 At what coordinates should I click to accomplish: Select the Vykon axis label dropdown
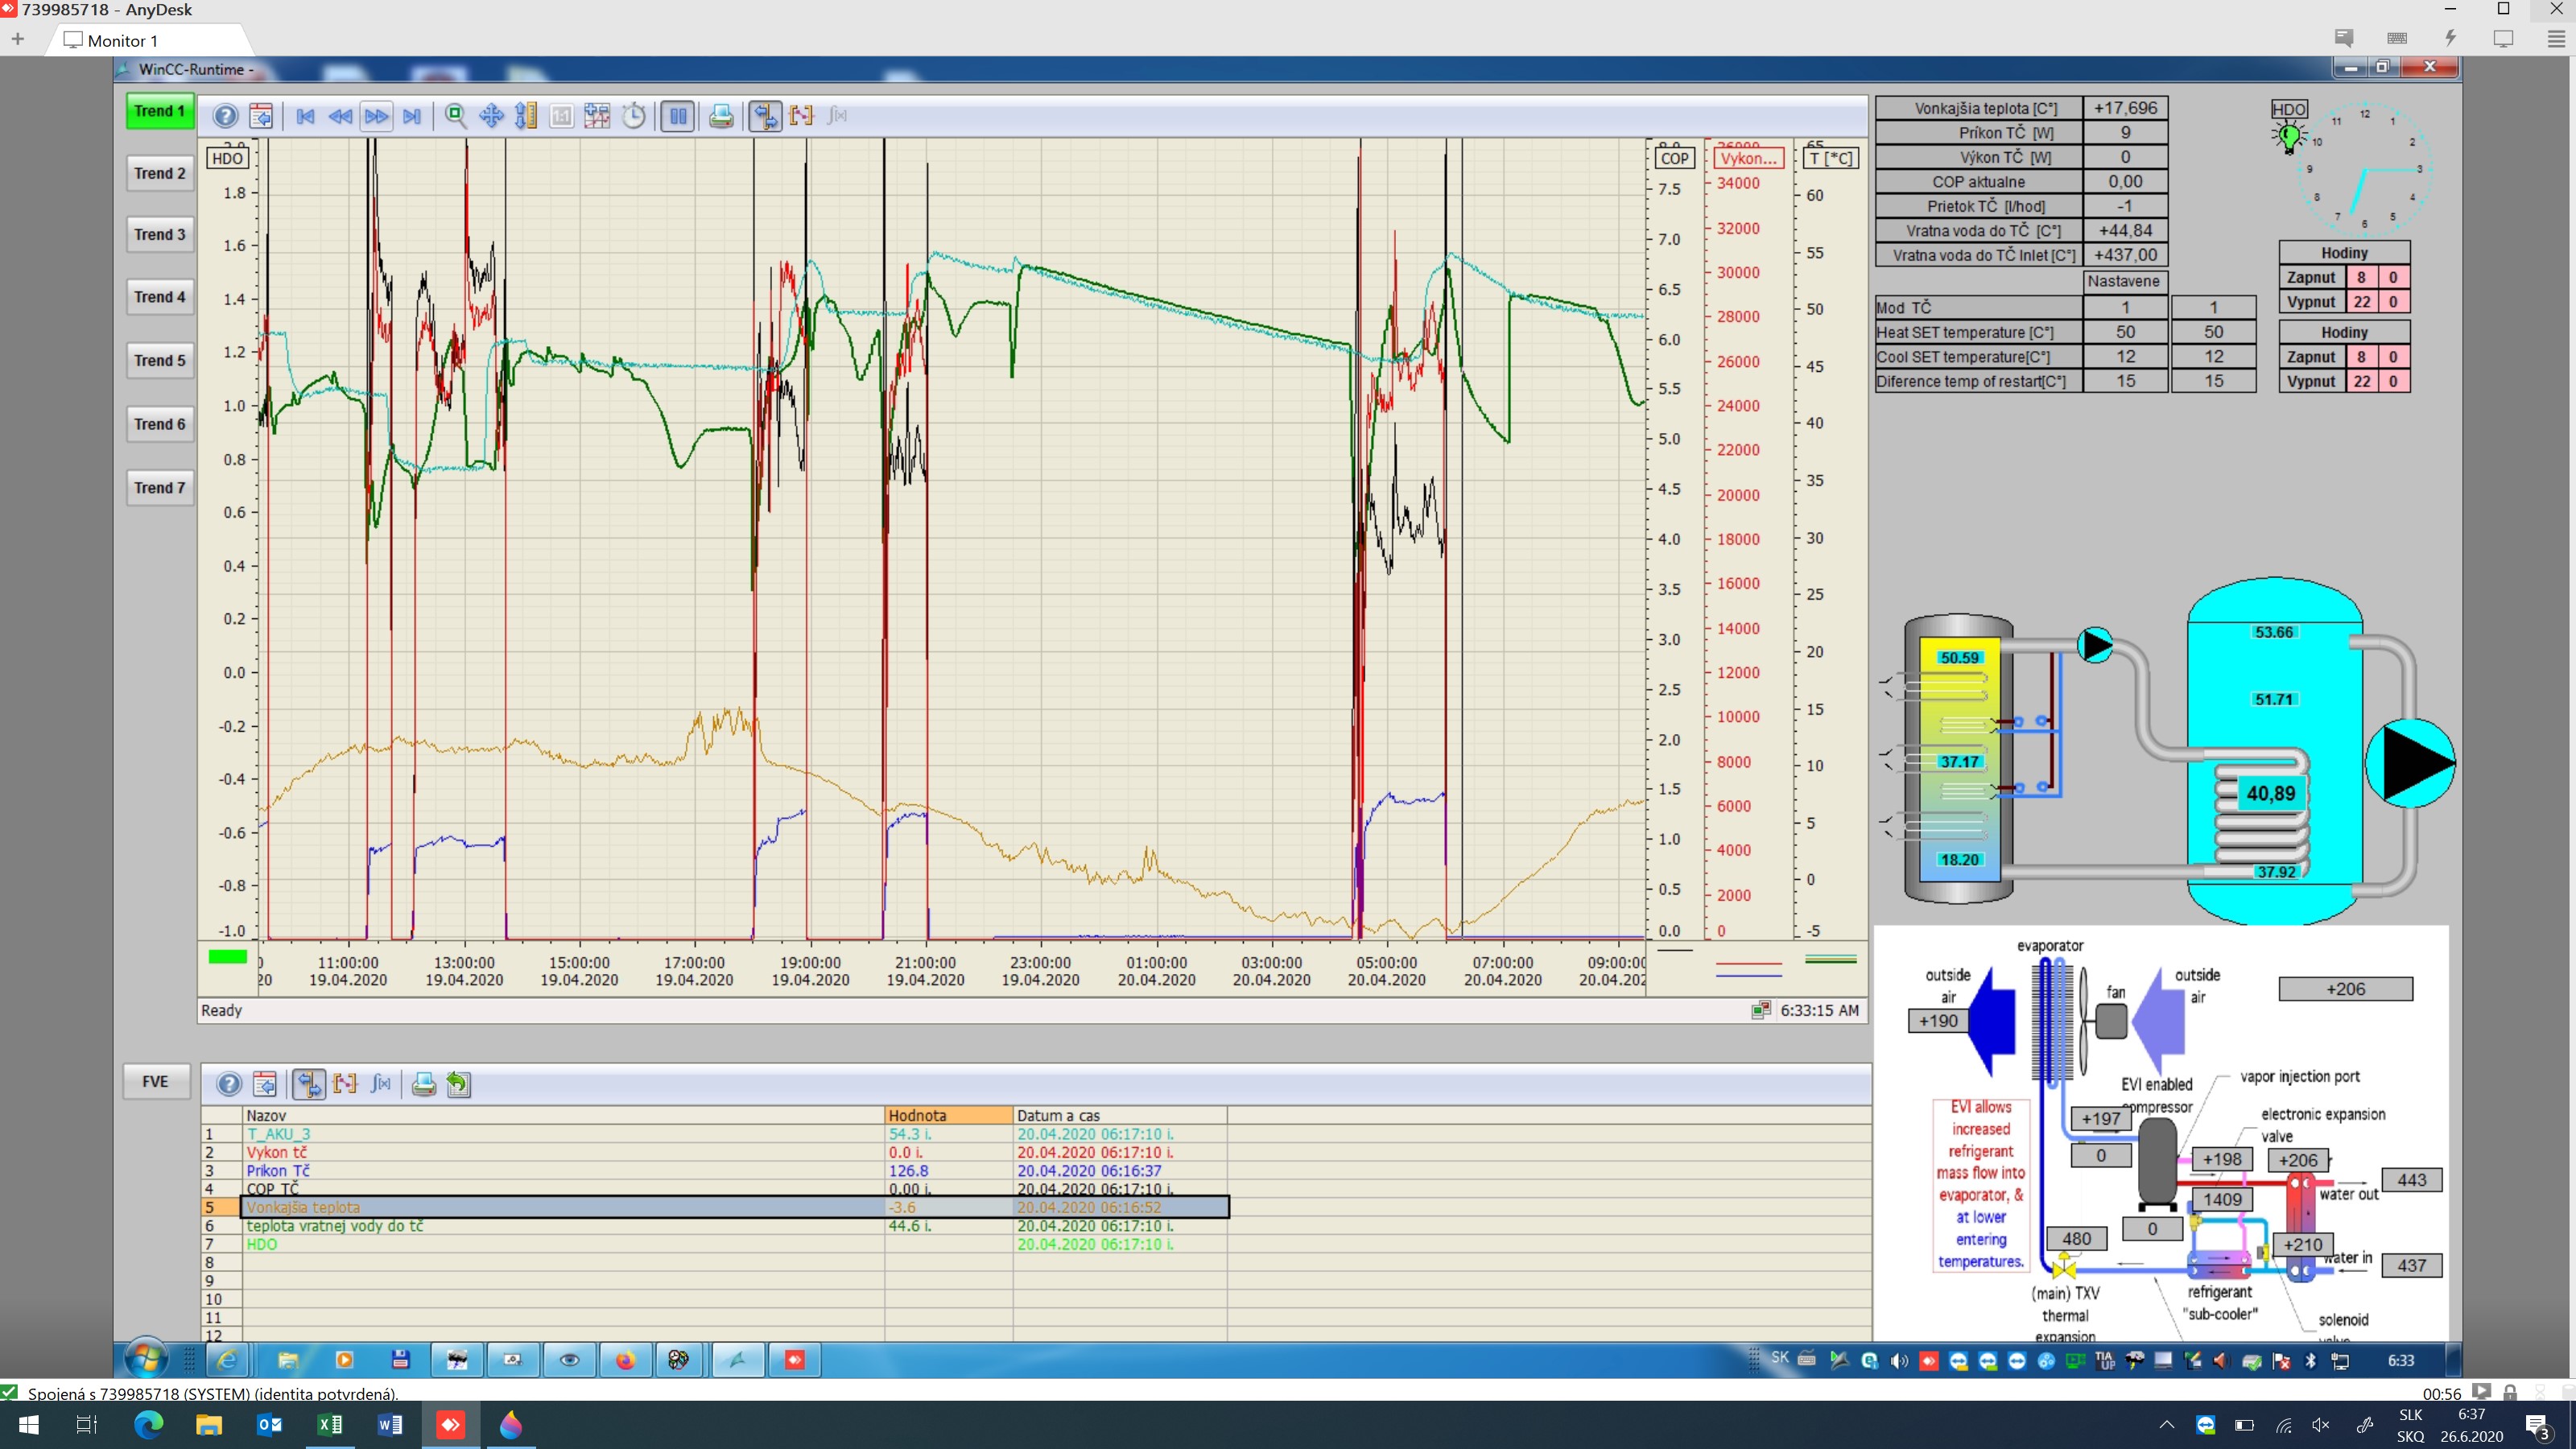tap(1748, 158)
